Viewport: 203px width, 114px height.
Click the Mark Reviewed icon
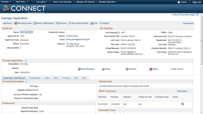(79, 69)
